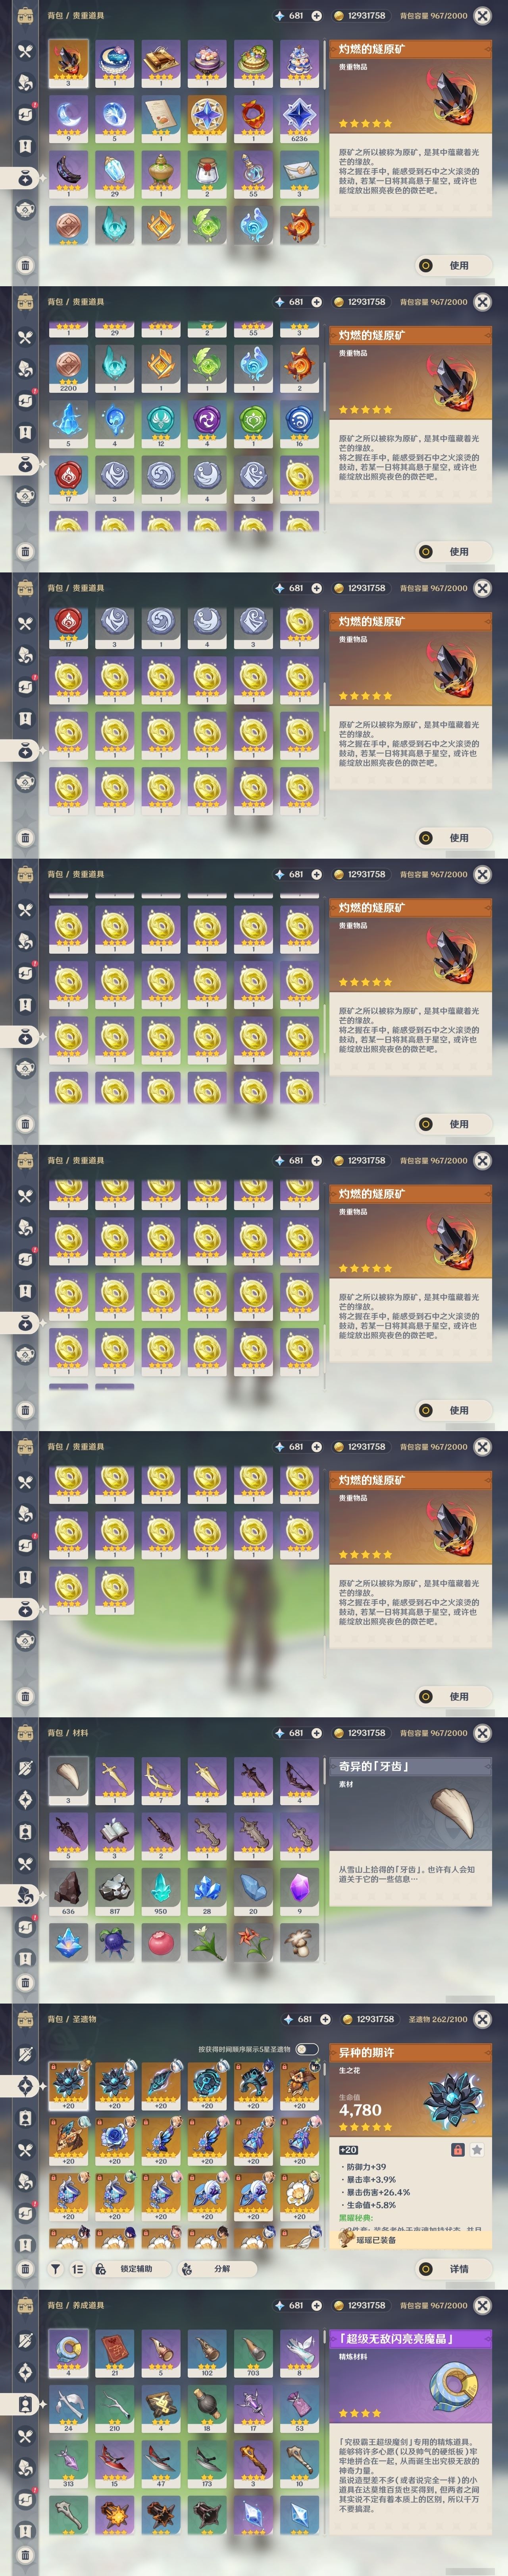The image size is (508, 2576).
Task: Toggle the star mark on 异种的期许 artifact
Action: point(477,2150)
